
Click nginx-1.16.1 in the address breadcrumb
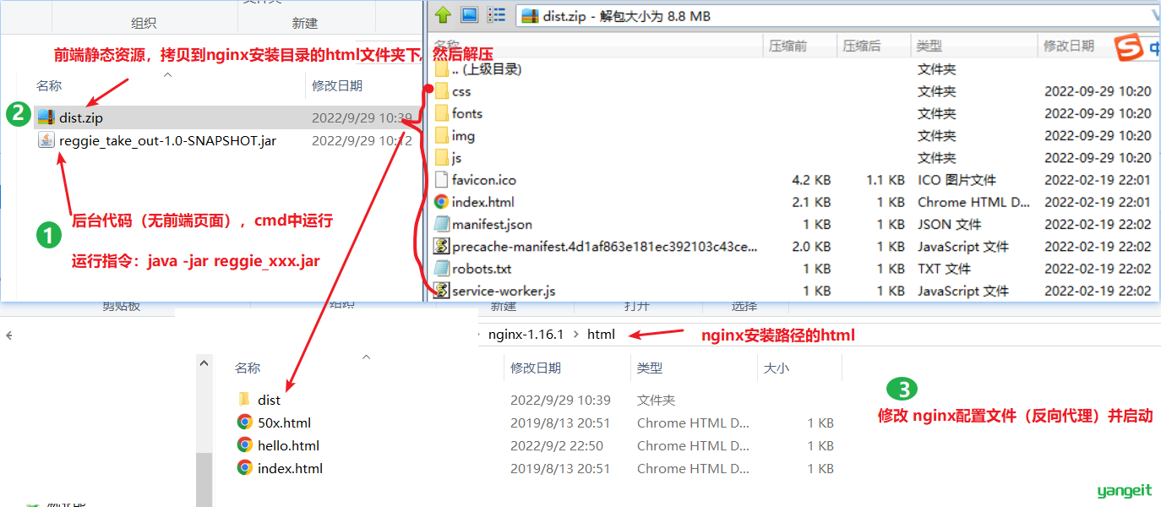click(x=526, y=335)
